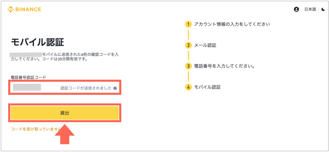Toggle dark mode moon icon

tap(323, 9)
